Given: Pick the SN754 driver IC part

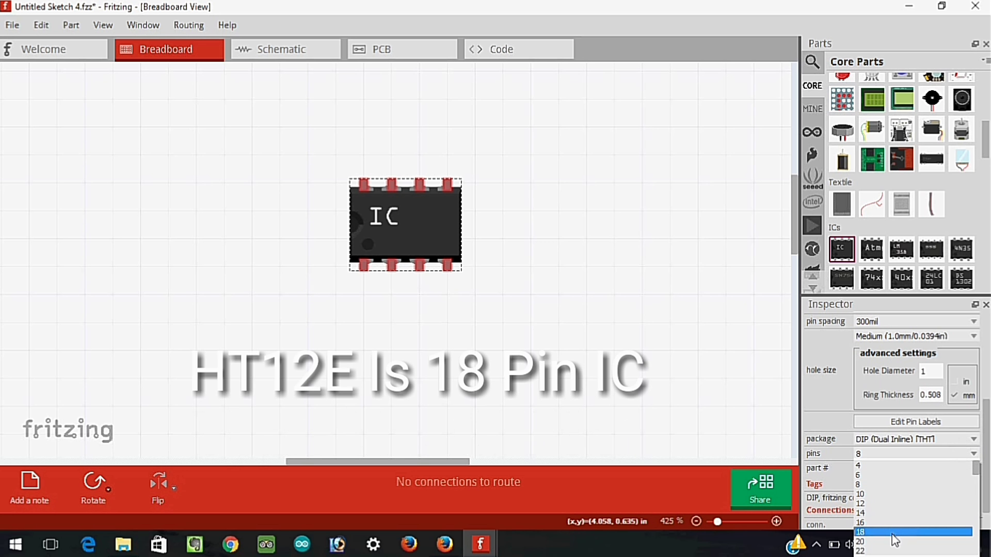Looking at the screenshot, I should [x=842, y=278].
